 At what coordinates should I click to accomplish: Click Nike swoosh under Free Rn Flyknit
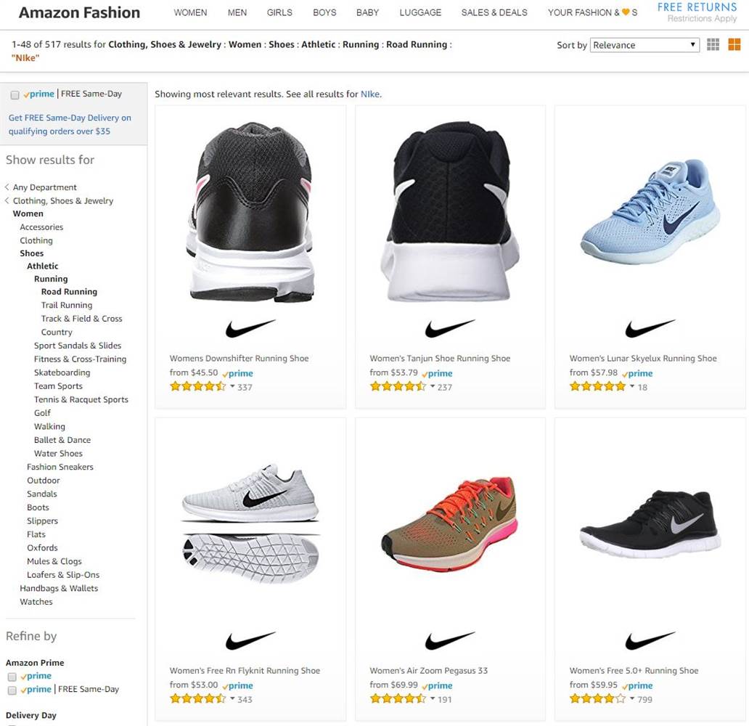pyautogui.click(x=250, y=641)
